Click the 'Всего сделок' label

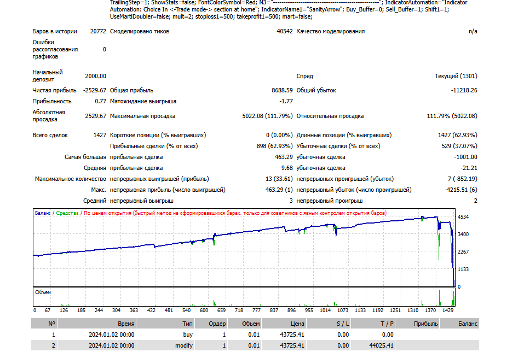pos(50,135)
